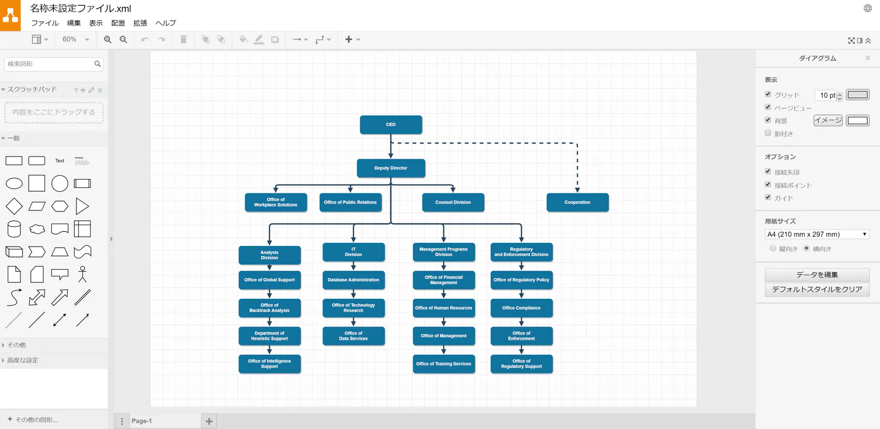Click the zoom in magnifier icon
The width and height of the screenshot is (880, 429).
tap(108, 40)
